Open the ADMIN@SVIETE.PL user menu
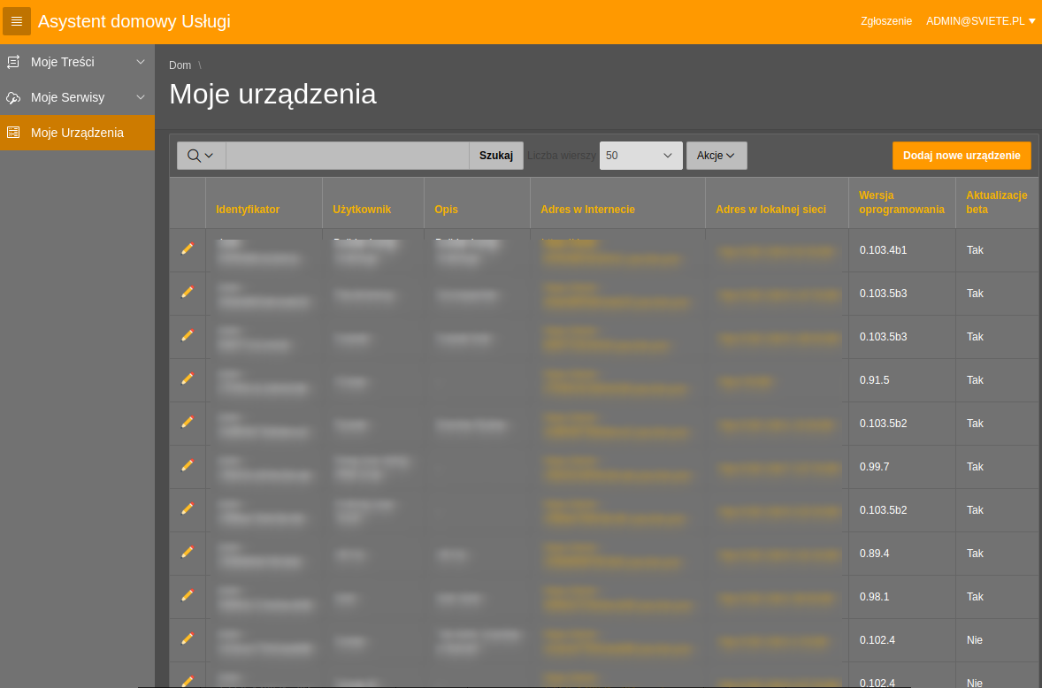 980,20
